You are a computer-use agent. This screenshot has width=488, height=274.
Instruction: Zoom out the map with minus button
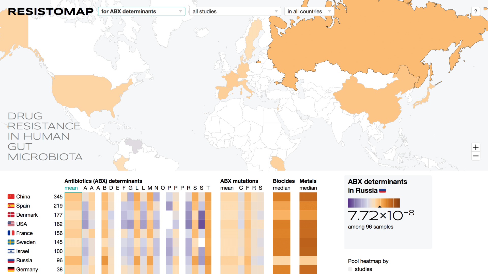476,156
